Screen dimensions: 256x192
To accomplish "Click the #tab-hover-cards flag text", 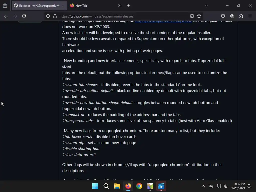I will tap(77, 137).
